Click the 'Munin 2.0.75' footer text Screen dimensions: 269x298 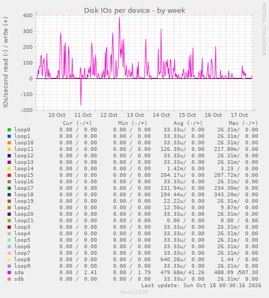coord(134,292)
